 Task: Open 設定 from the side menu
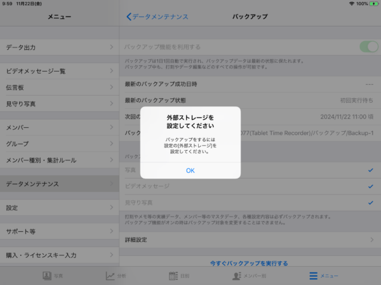tap(60, 208)
